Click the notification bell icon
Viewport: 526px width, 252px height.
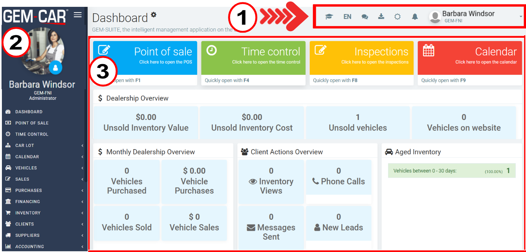(x=415, y=17)
